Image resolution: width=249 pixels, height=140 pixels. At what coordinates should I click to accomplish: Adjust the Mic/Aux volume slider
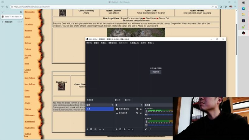(x=160, y=115)
